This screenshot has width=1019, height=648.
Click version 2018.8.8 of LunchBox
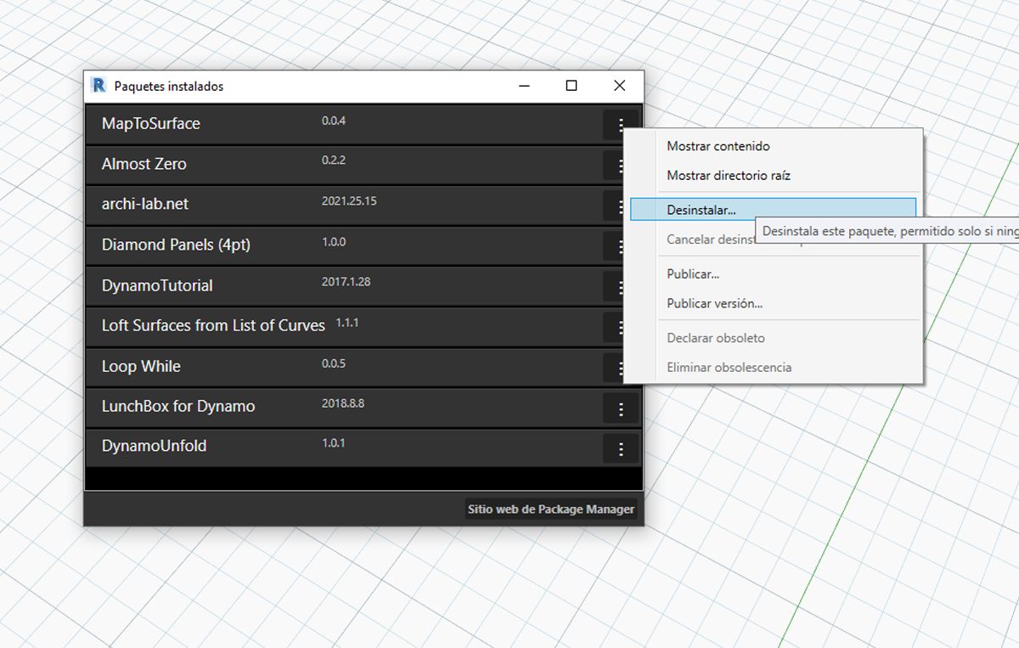coord(343,403)
